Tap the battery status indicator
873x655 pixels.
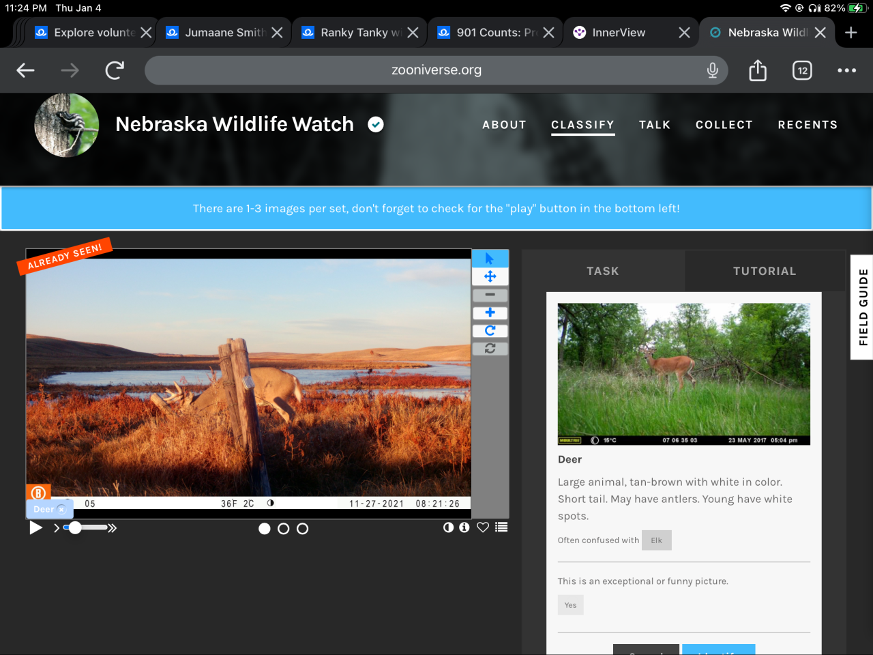[857, 8]
